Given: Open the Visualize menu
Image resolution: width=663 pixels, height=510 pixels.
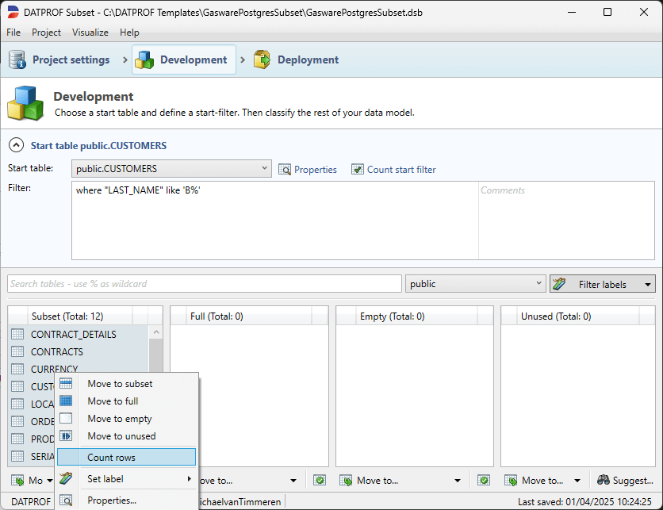Looking at the screenshot, I should [90, 33].
